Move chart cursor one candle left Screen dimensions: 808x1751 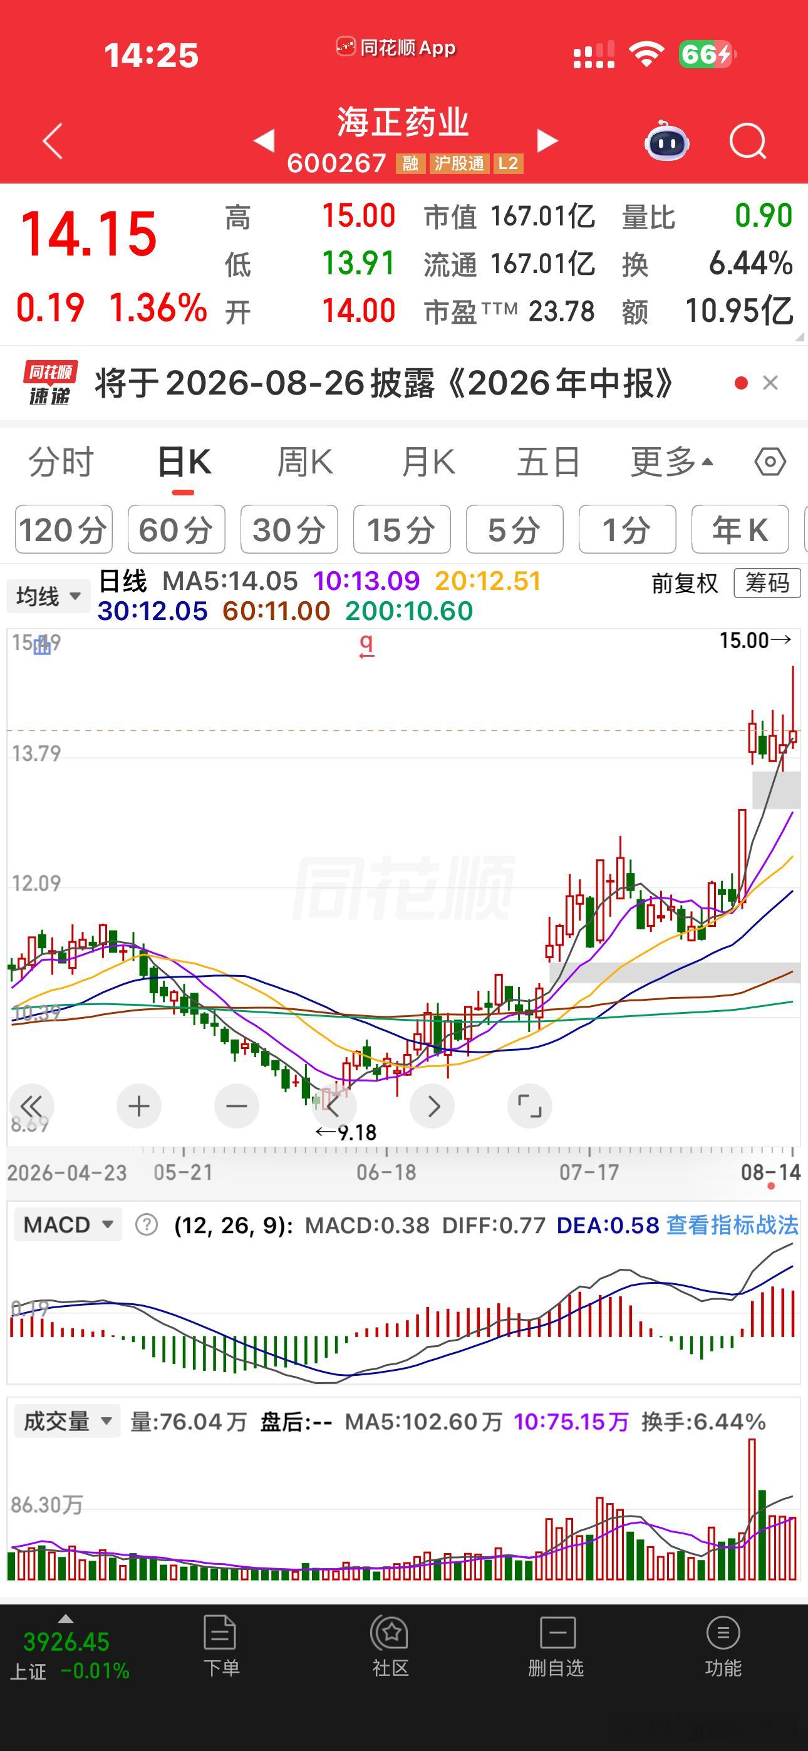tap(334, 1106)
